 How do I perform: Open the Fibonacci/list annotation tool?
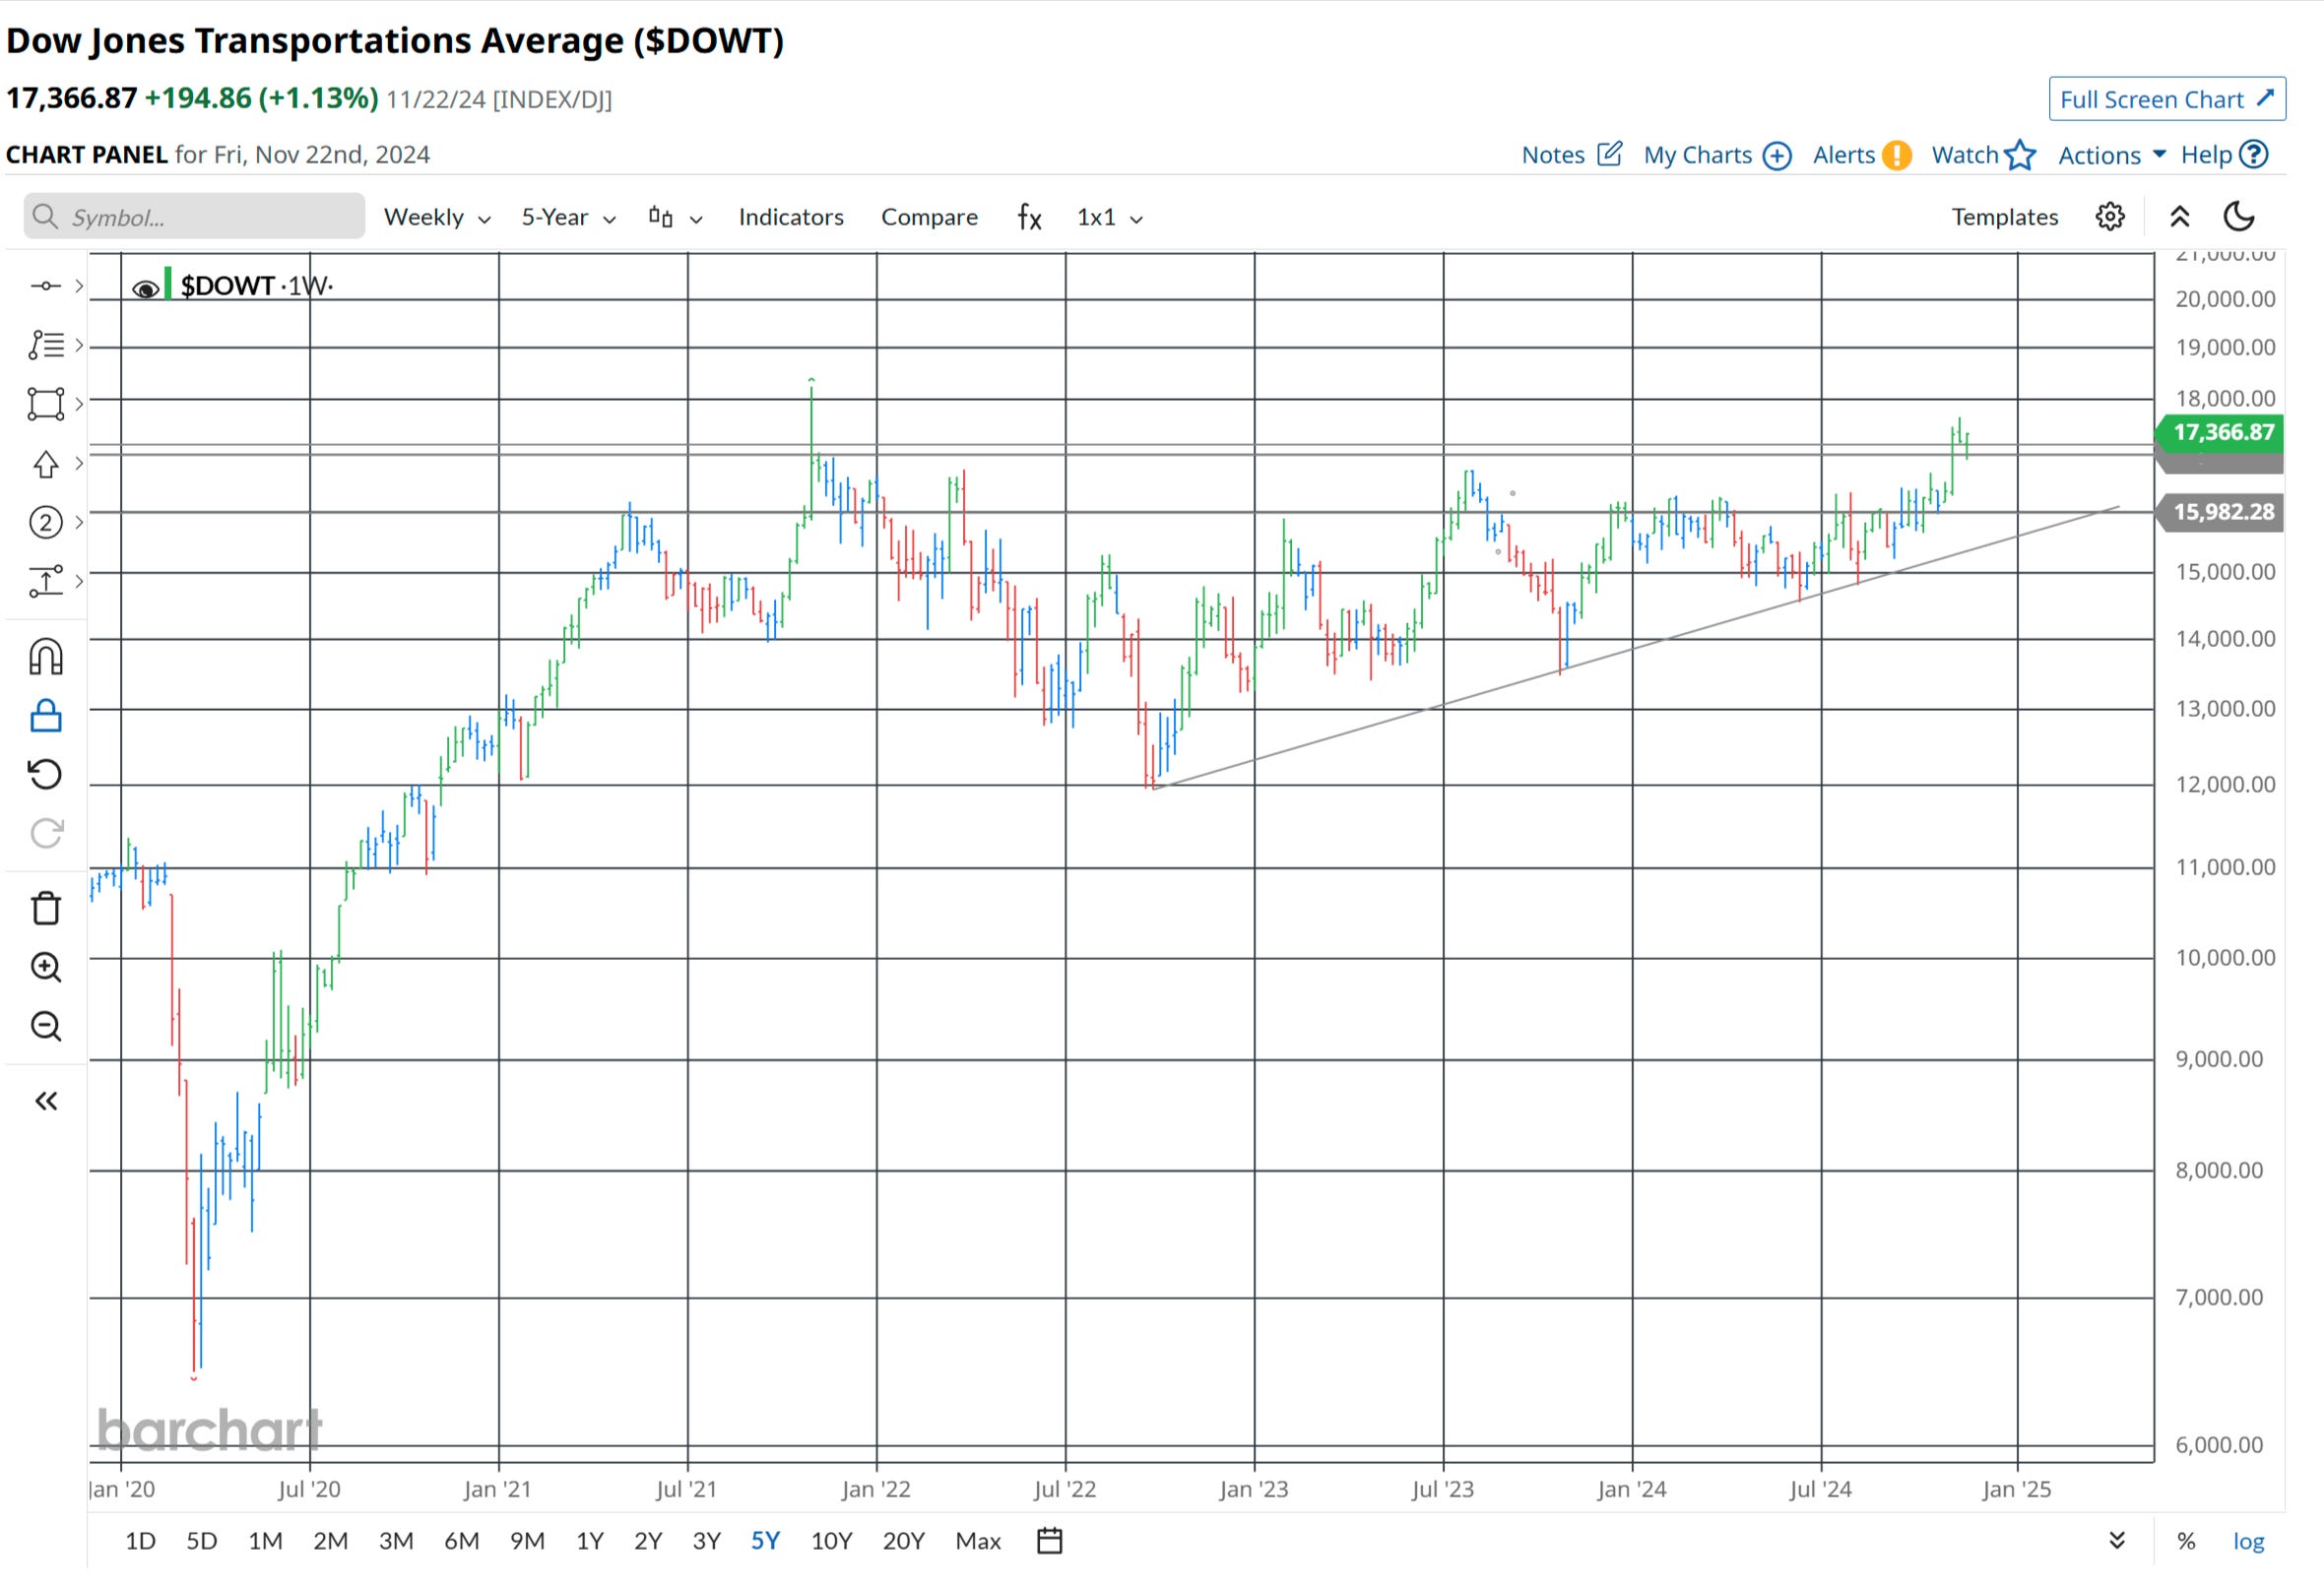tap(46, 345)
